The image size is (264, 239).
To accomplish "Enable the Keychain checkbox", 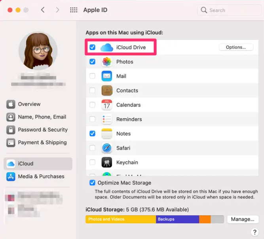I will (92, 162).
